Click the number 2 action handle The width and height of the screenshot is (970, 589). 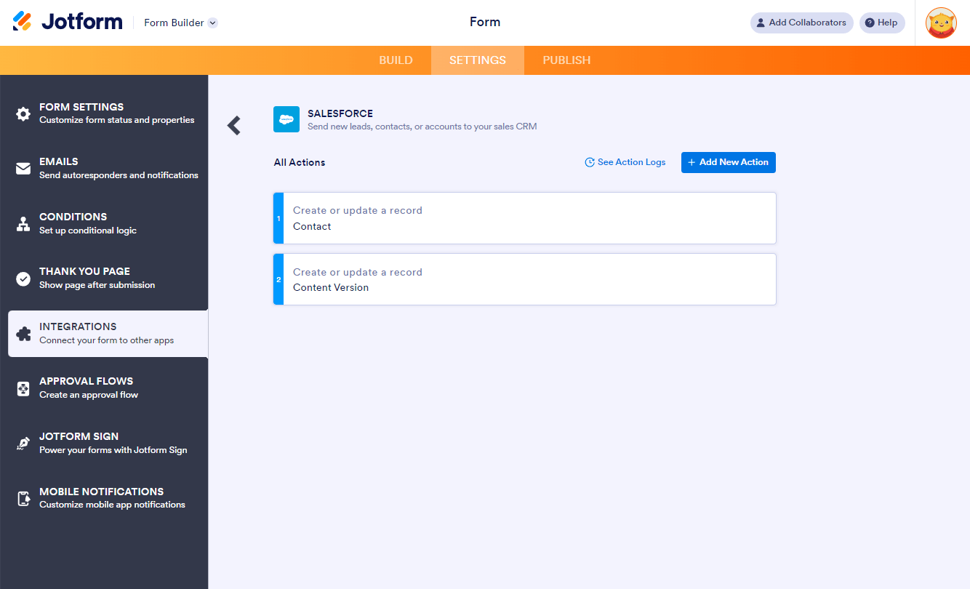[278, 279]
